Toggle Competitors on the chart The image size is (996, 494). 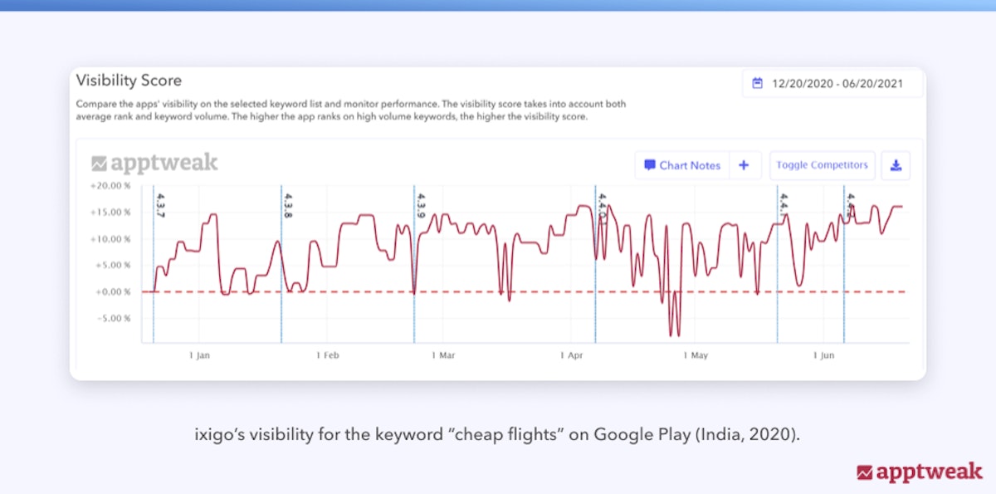pos(822,165)
